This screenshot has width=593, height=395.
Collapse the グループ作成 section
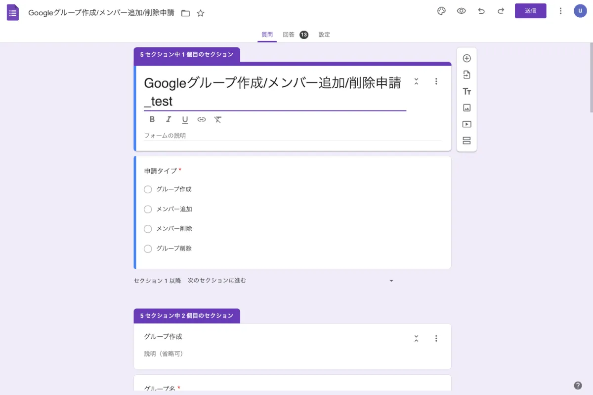tap(416, 338)
